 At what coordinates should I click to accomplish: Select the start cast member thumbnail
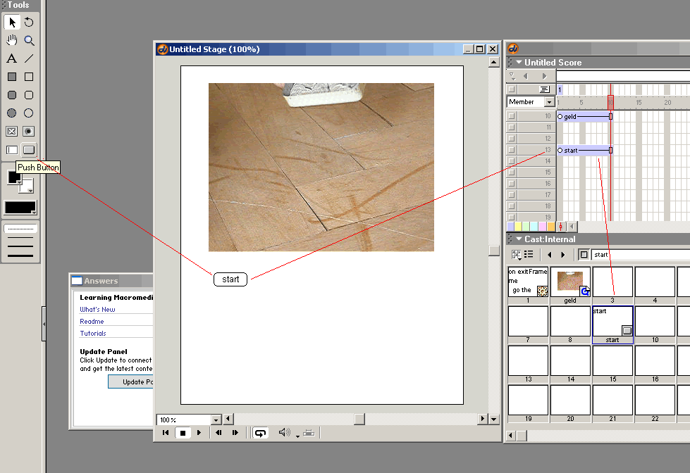click(x=612, y=322)
